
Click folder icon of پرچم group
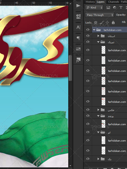tap(103, 116)
